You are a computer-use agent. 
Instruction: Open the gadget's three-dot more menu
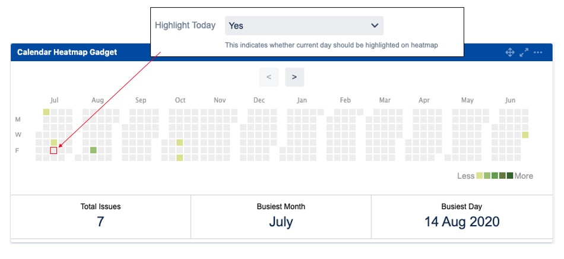tap(538, 52)
